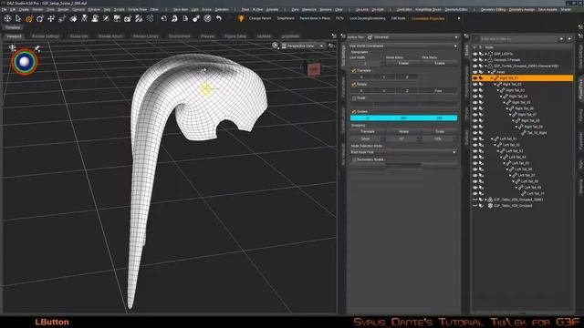This screenshot has width=584, height=328.
Task: Switch to the Render Settings tab
Action: 46,36
